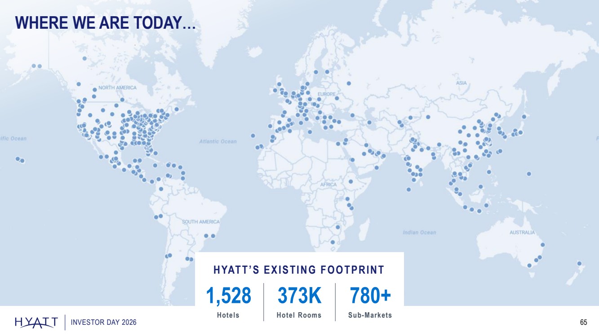Screen dimensions: 599x336
Task: Click the "AUSTRALIA" map label
Action: 522,232
